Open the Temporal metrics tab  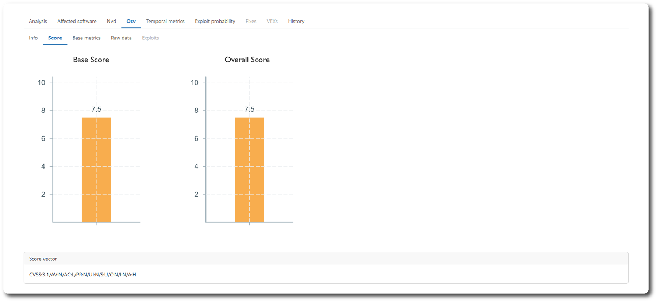(x=165, y=21)
